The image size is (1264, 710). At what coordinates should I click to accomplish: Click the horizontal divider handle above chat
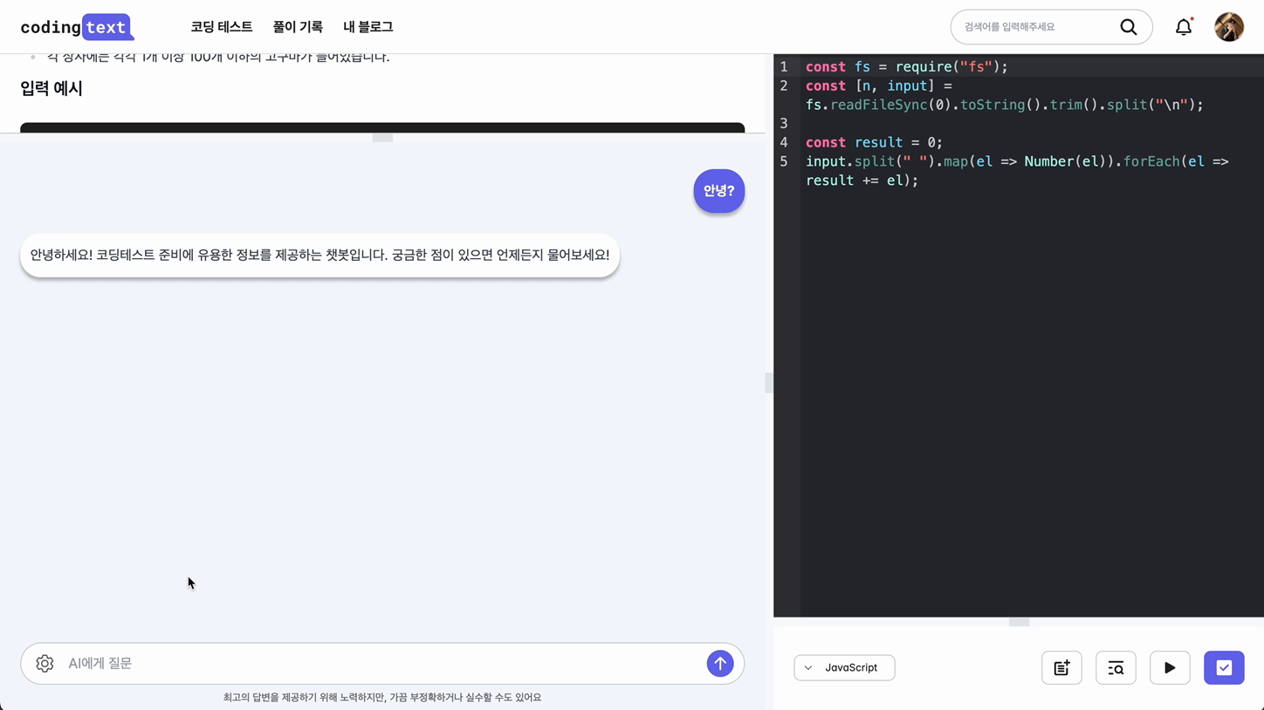[382, 138]
